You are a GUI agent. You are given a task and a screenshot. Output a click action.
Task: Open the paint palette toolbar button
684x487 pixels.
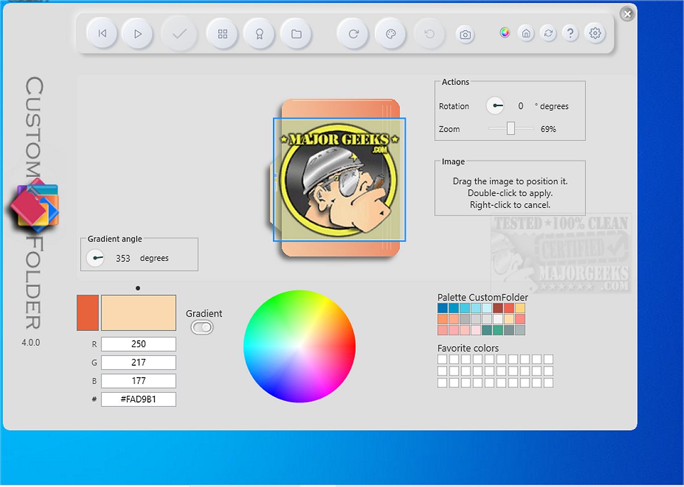pyautogui.click(x=391, y=34)
